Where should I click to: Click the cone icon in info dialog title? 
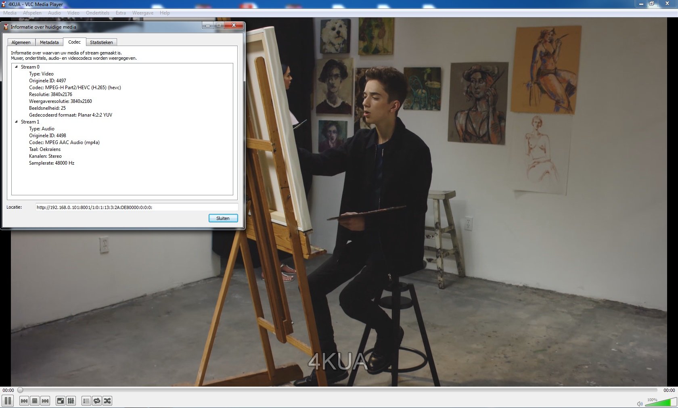click(6, 27)
